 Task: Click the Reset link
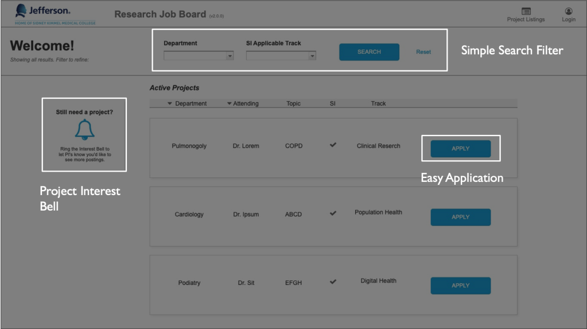(x=423, y=52)
